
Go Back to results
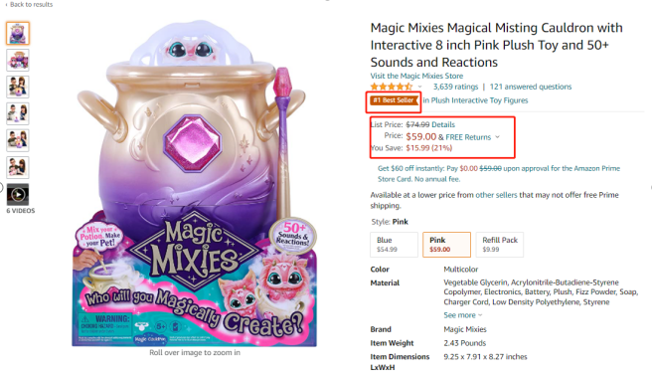pos(29,4)
